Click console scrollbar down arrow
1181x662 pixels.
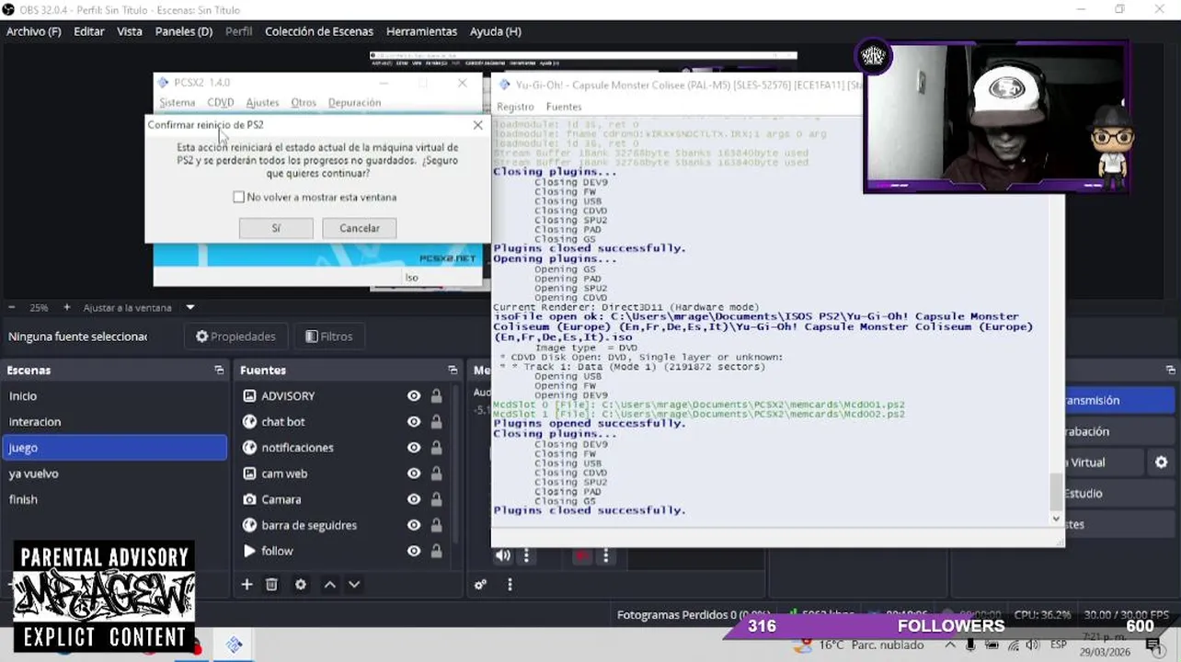click(x=1056, y=519)
